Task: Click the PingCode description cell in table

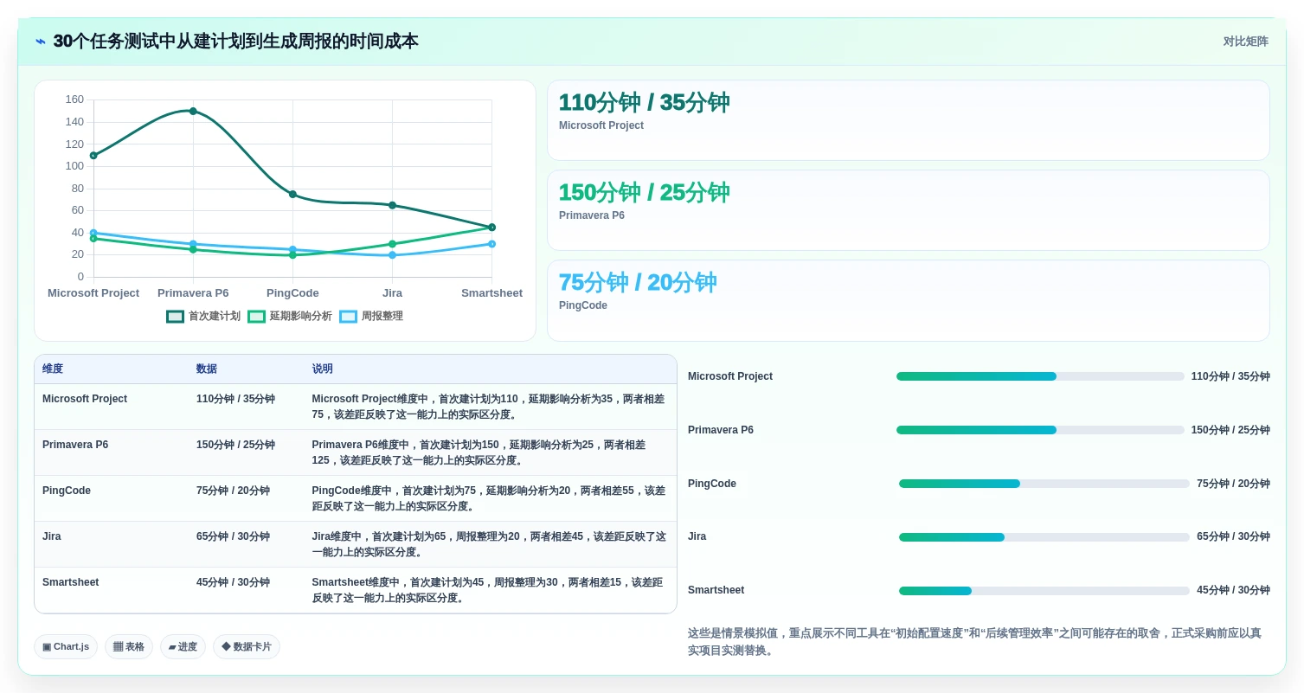Action: [x=490, y=498]
